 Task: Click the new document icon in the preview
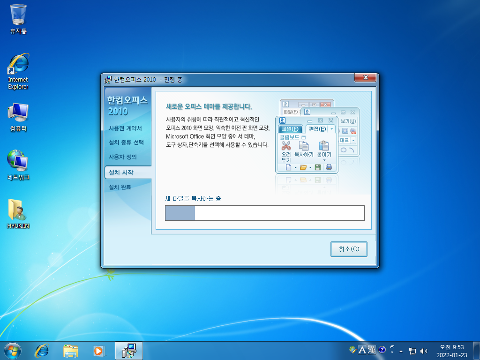pos(288,167)
